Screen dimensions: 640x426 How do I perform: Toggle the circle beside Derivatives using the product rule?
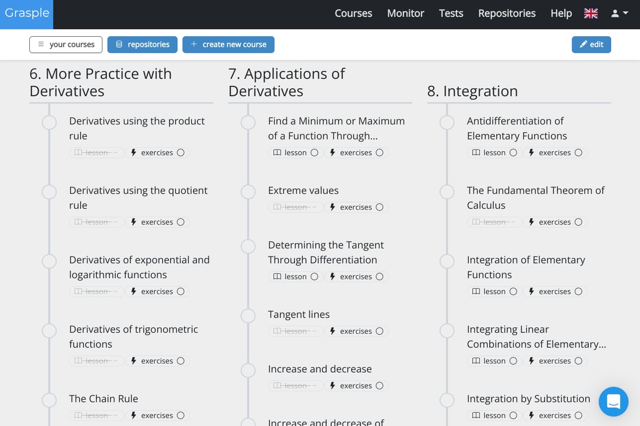[x=49, y=122]
